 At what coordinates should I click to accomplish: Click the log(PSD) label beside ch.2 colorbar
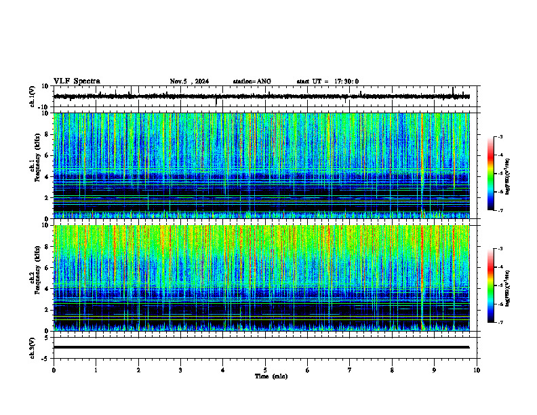coord(507,288)
